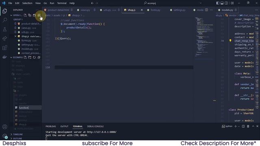Toggle vertical/horizontal editor layout icon in Open Editors
260x146 pixels.
pyautogui.click(x=30, y=15)
